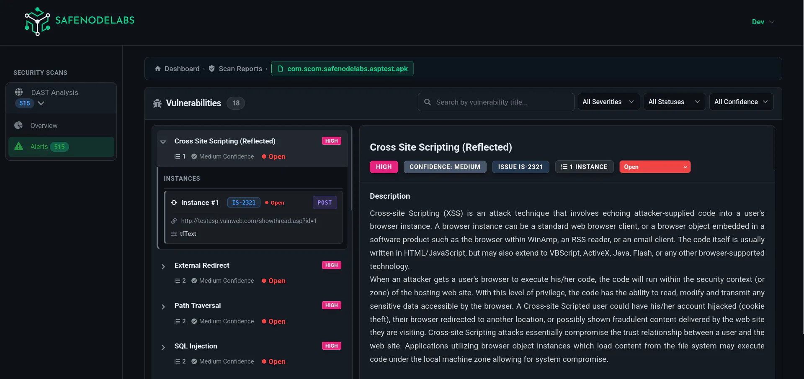Click confidence check icon on SQL Injection row
The height and width of the screenshot is (379, 804).
pyautogui.click(x=194, y=361)
